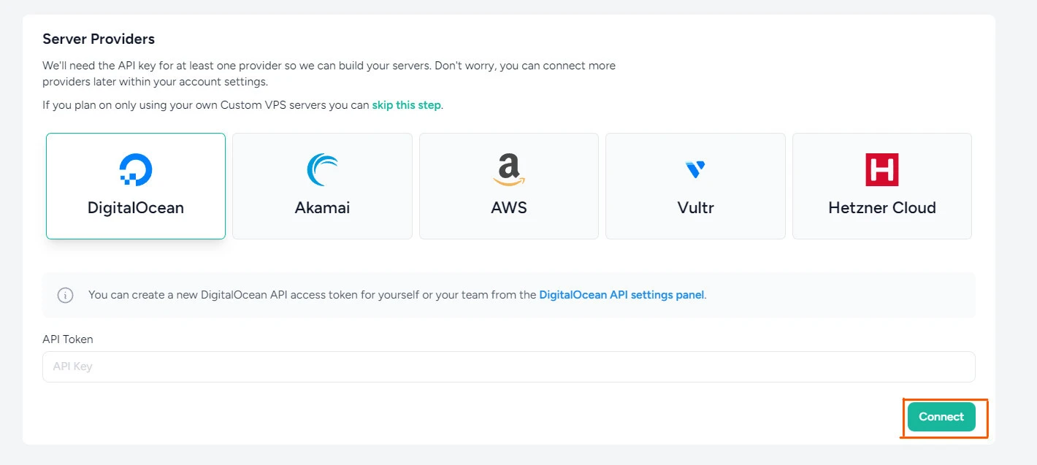The image size is (1037, 465).
Task: Click the info circle icon
Action: [65, 295]
